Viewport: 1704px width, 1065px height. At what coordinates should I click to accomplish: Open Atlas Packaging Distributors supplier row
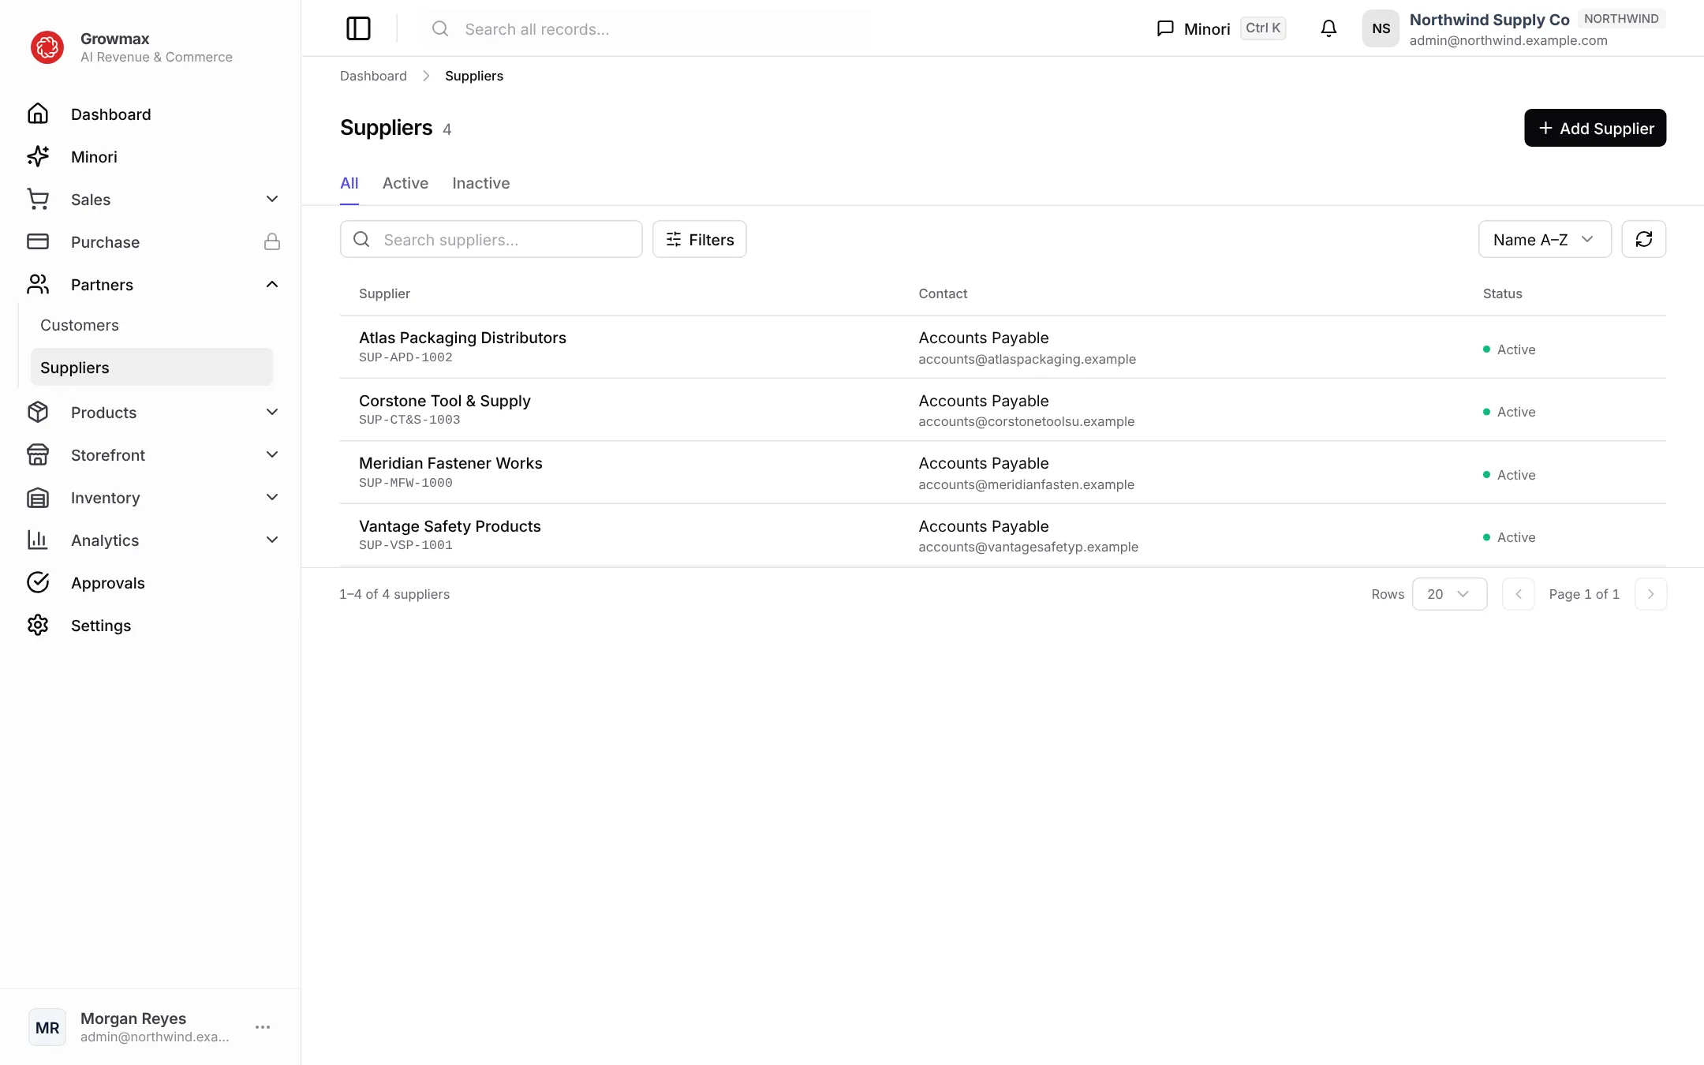(x=1003, y=347)
